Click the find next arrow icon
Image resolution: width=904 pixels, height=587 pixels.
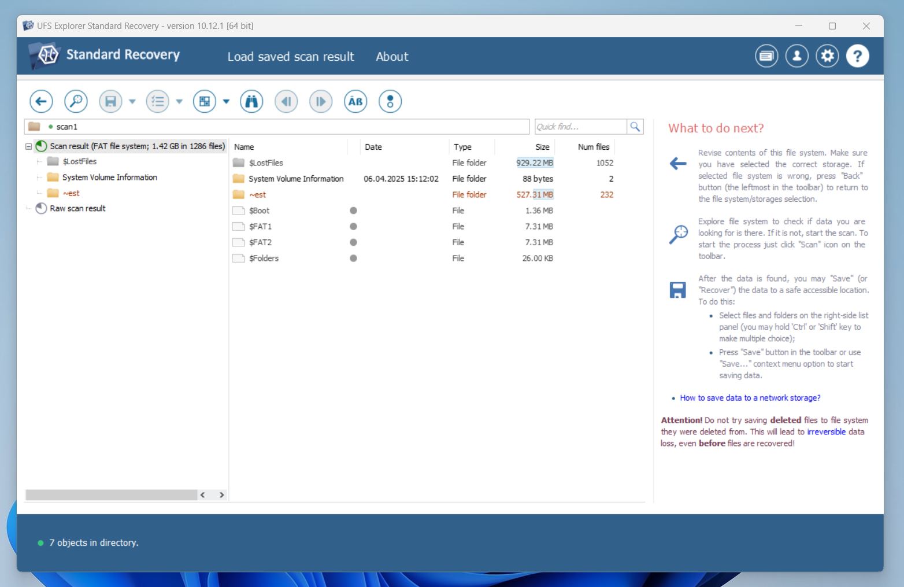tap(321, 102)
